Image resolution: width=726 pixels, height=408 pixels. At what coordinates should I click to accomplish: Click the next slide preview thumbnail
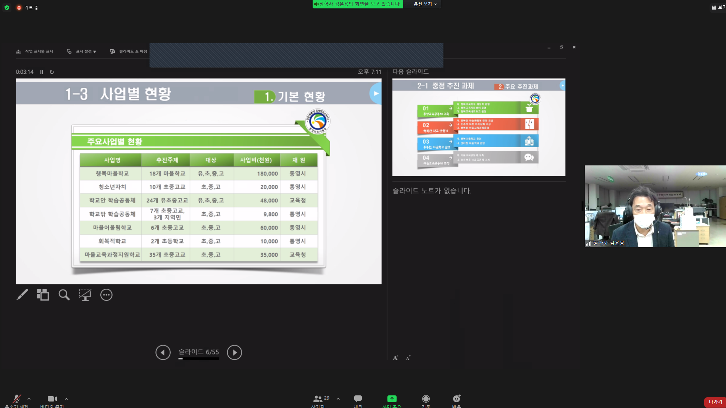pyautogui.click(x=479, y=127)
